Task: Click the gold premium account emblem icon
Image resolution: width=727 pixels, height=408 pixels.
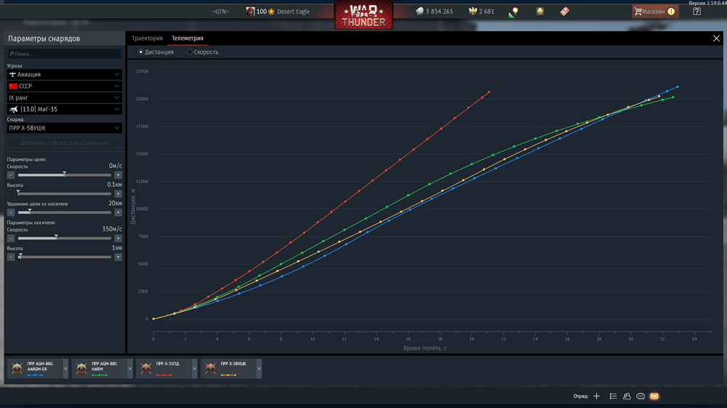Action: 540,12
